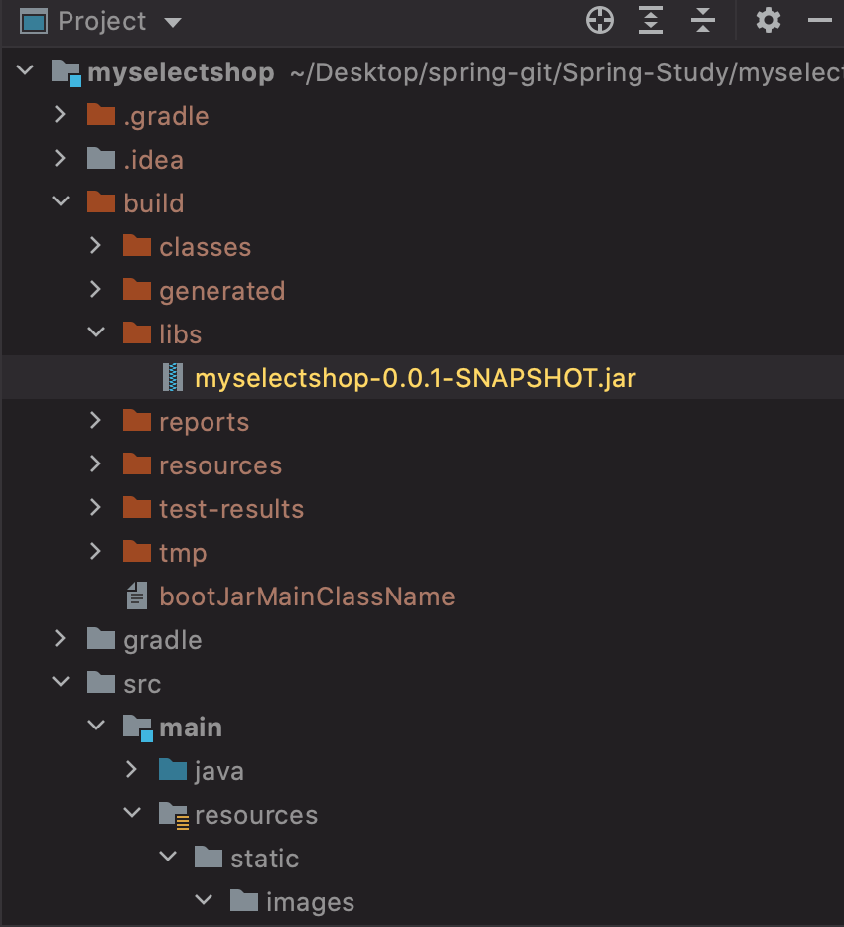Hide the Project tool window with the minus icon
Screen dimensions: 844x927
pyautogui.click(x=820, y=21)
